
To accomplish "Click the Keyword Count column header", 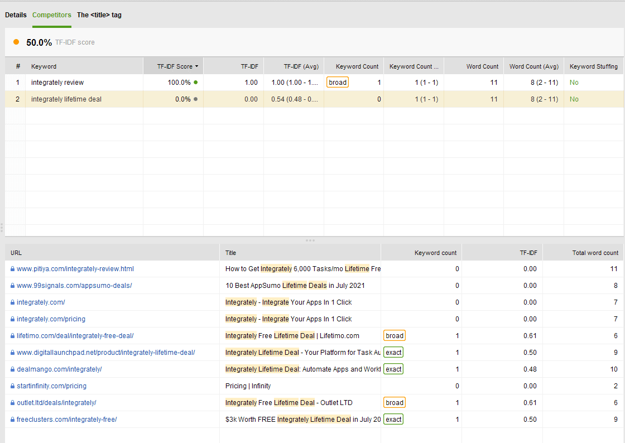I will tap(354, 66).
